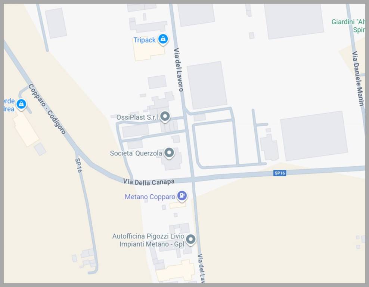This screenshot has height=287, width=369.
Task: Click the Via Della Canapa street name
Action: click(x=149, y=182)
